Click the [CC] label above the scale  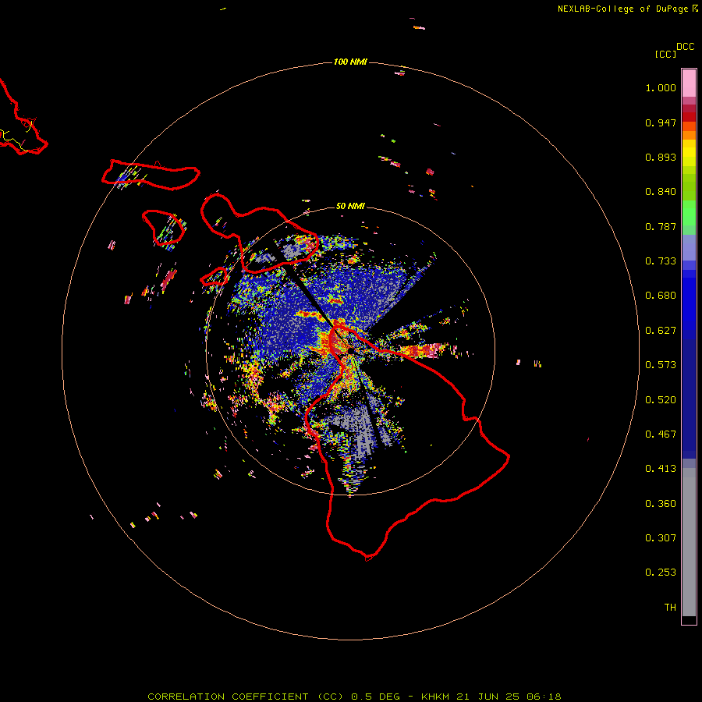pos(665,54)
